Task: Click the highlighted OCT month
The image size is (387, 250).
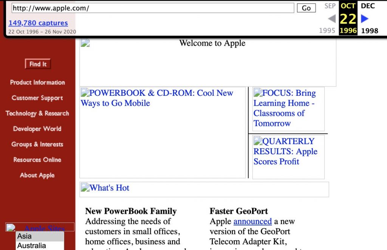Action: pyautogui.click(x=348, y=6)
